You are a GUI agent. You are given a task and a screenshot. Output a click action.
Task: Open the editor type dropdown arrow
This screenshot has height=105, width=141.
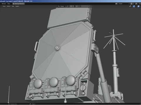click(x=1, y=6)
